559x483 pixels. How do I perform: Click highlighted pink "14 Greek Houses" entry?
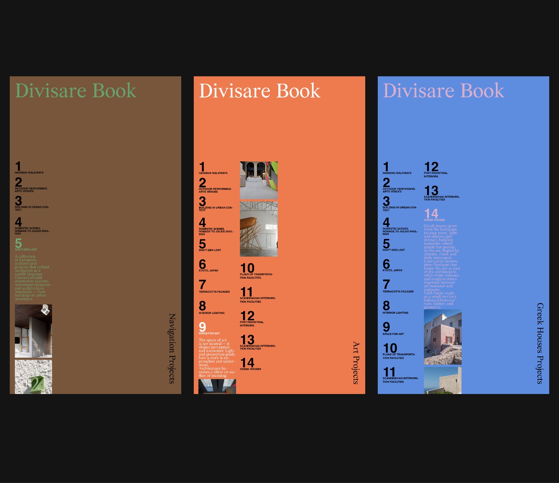[435, 215]
